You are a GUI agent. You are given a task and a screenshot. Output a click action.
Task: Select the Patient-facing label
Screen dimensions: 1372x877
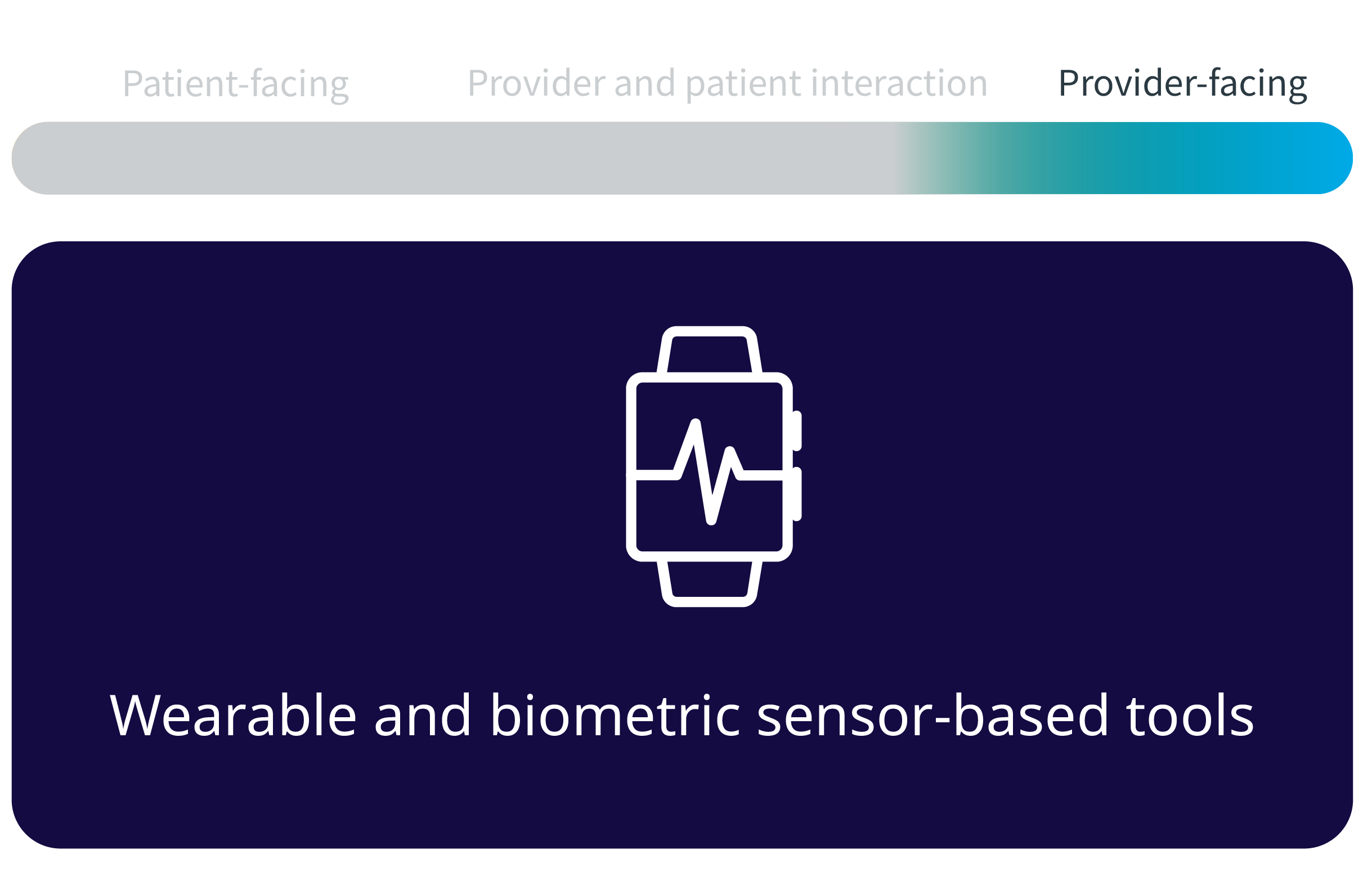click(235, 84)
